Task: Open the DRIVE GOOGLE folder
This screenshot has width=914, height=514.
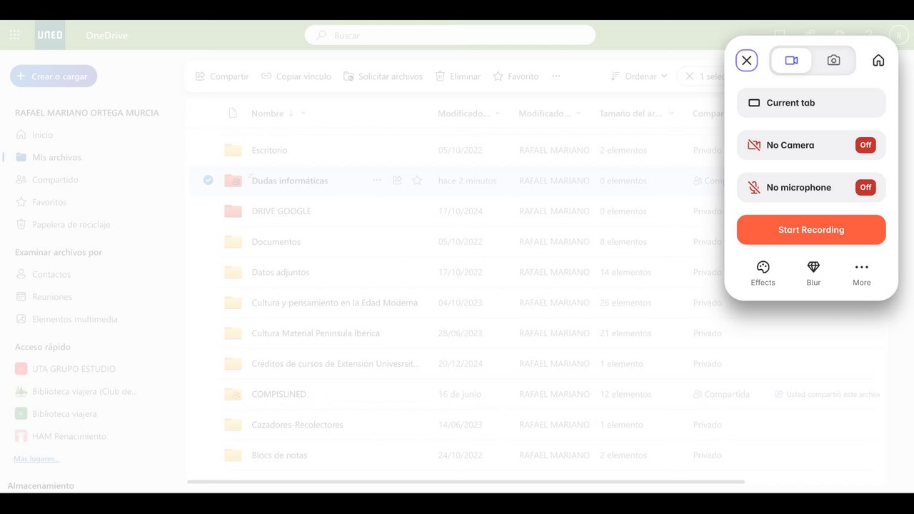Action: [281, 211]
